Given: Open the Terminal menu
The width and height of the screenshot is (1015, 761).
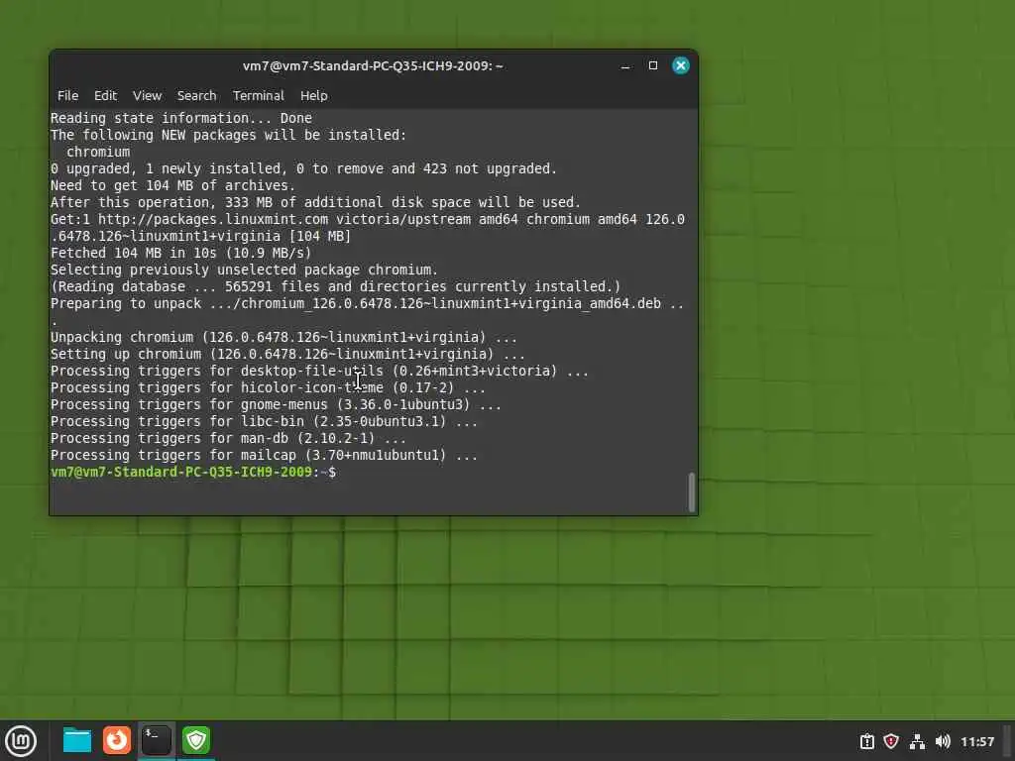Looking at the screenshot, I should [x=259, y=96].
